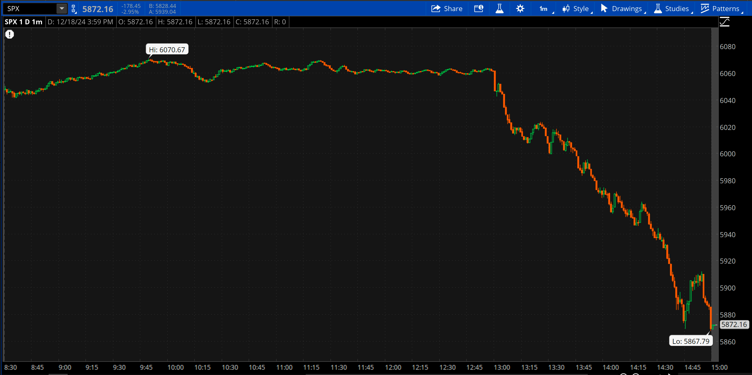This screenshot has height=375, width=752.
Task: Click the chart description info icon
Action: (x=478, y=8)
